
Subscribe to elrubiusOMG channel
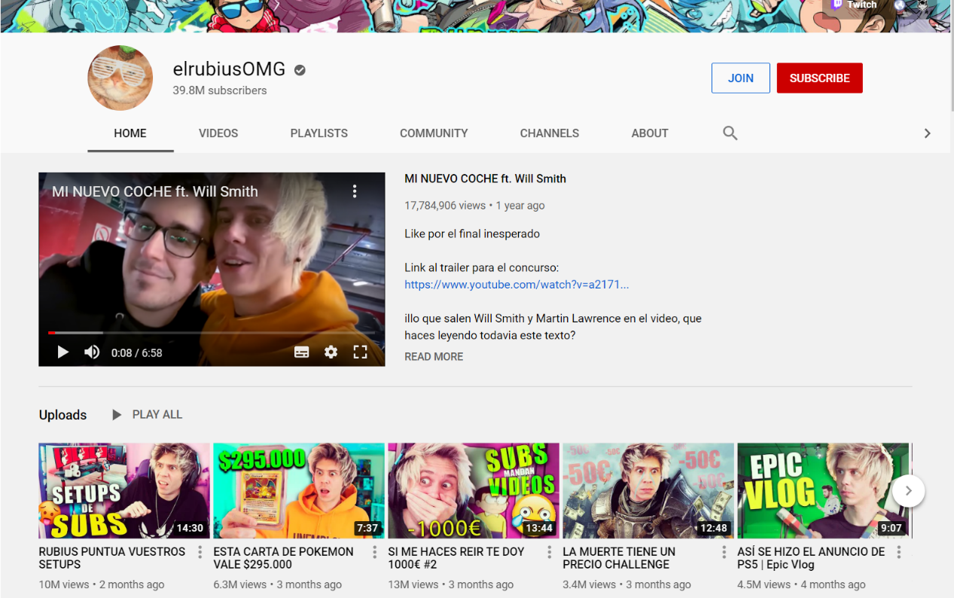click(820, 78)
